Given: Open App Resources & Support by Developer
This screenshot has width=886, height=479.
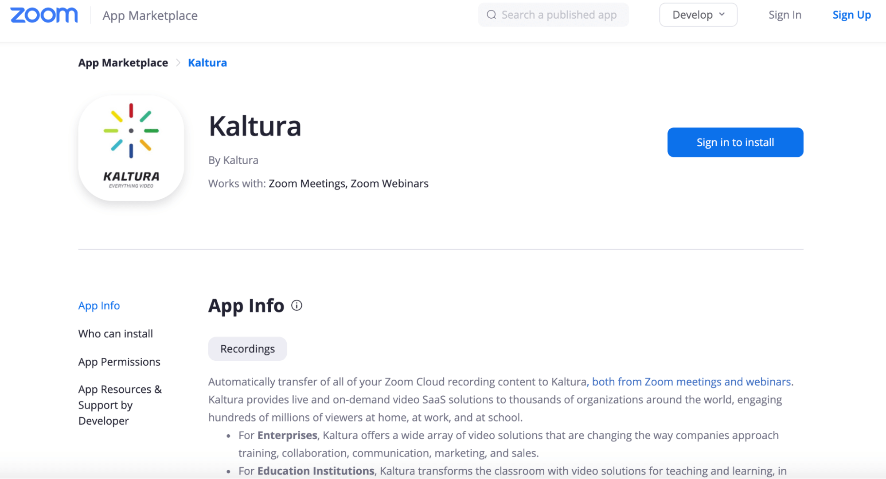Looking at the screenshot, I should [120, 405].
